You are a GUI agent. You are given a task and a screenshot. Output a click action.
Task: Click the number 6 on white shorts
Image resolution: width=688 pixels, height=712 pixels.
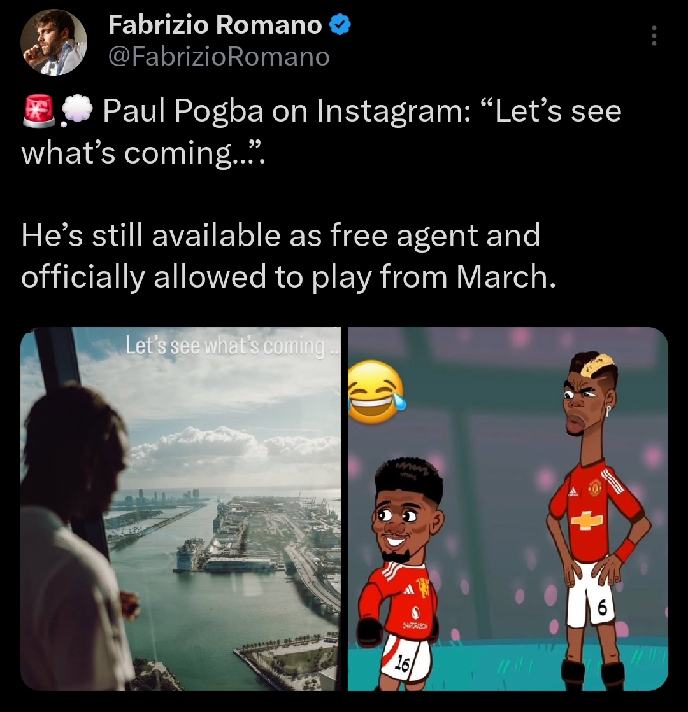pyautogui.click(x=602, y=609)
